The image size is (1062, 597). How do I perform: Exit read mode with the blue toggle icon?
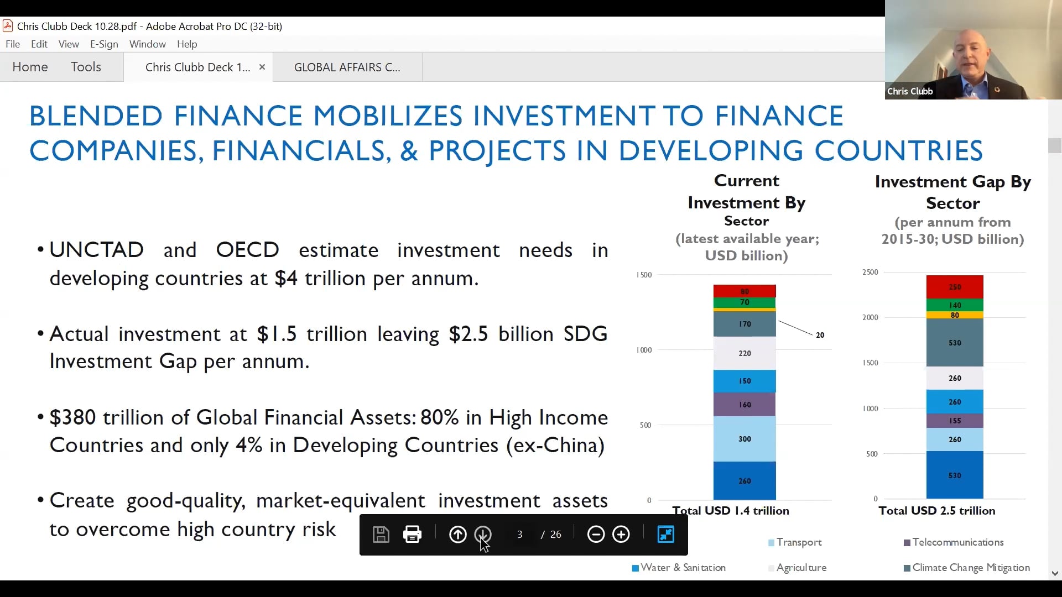click(x=665, y=534)
